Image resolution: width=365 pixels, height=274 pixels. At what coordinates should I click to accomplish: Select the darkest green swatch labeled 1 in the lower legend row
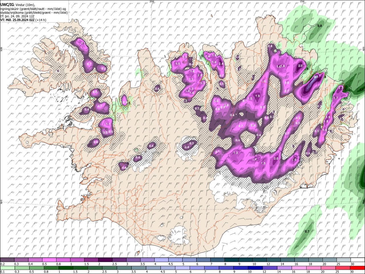coord(66,268)
